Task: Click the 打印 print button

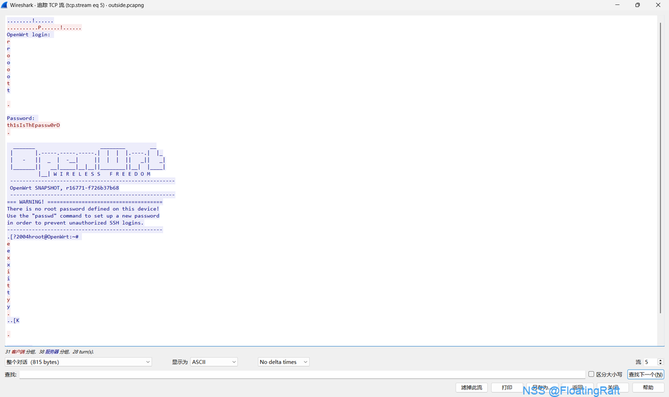Action: pos(507,388)
